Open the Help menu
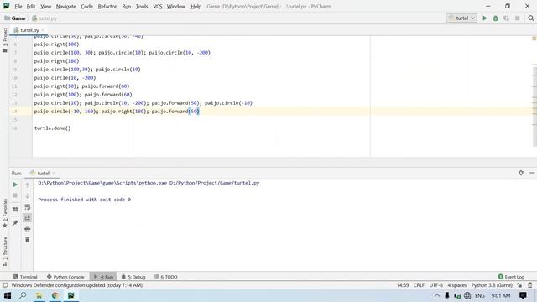The width and height of the screenshot is (537, 302). [196, 6]
